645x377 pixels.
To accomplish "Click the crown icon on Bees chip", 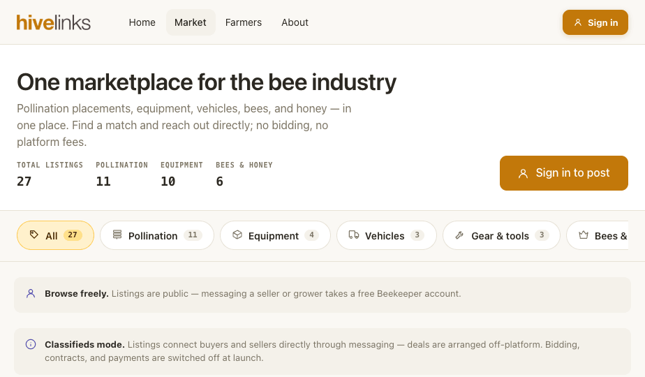I will coord(584,235).
